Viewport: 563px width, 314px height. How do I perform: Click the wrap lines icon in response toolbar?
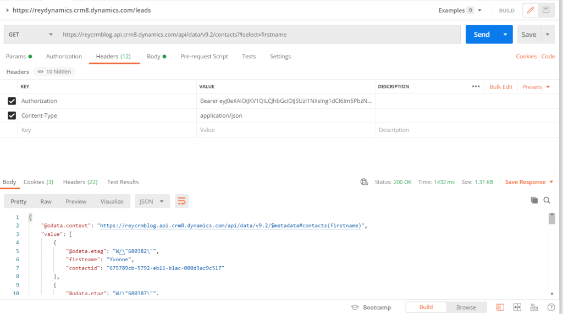click(182, 201)
